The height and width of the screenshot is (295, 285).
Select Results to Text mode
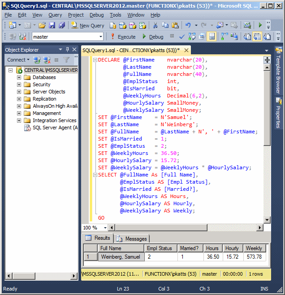(x=247, y=36)
